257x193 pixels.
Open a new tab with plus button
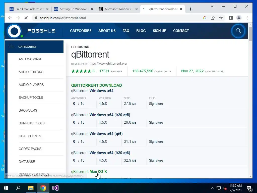190,9
